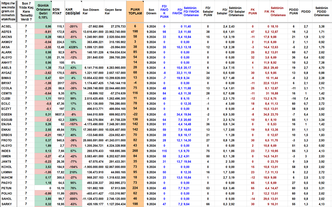Screen dimensions: 332x207
Task: Click the 'SON FİYAT' column header
Action: [58, 11]
